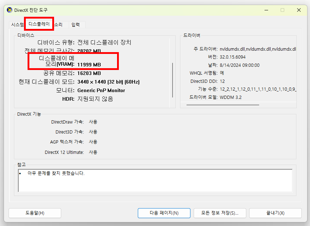This screenshot has width=310, height=226.
Task: Exit using the 끝내기(X) button
Action: (275, 213)
